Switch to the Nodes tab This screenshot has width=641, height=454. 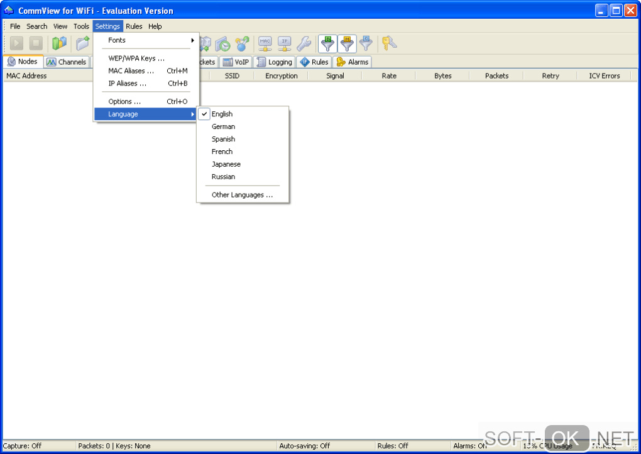[x=23, y=62]
